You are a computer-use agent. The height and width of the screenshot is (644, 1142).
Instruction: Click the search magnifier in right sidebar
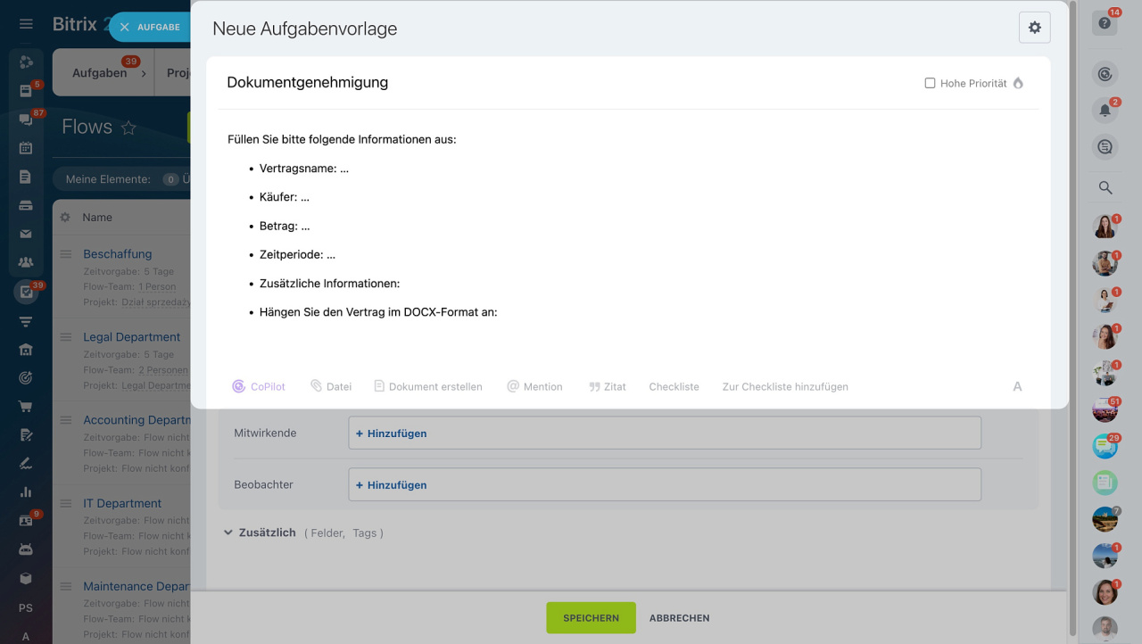[x=1105, y=187]
